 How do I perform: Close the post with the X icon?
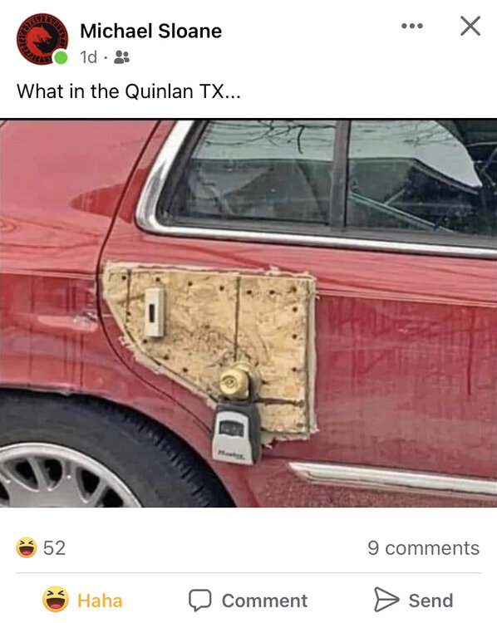(x=470, y=27)
